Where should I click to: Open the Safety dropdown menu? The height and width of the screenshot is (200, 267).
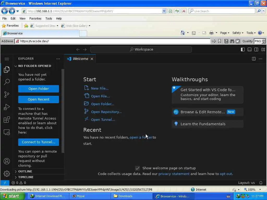[238, 33]
